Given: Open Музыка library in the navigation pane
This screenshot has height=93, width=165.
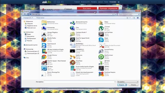Looking at the screenshot, I should (29, 41).
